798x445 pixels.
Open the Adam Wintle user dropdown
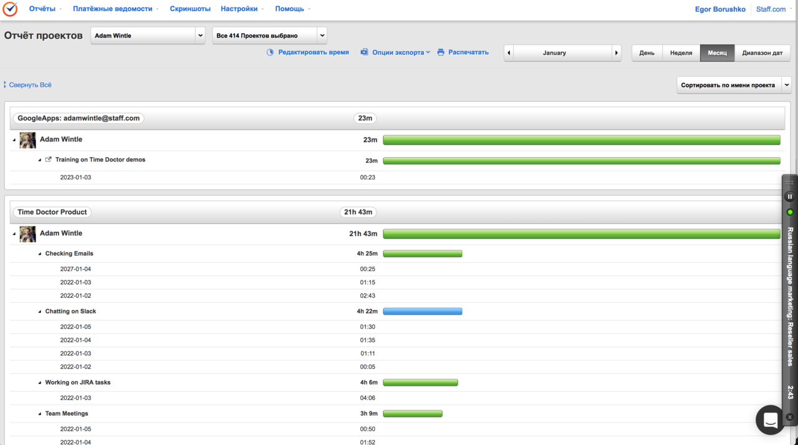[148, 36]
